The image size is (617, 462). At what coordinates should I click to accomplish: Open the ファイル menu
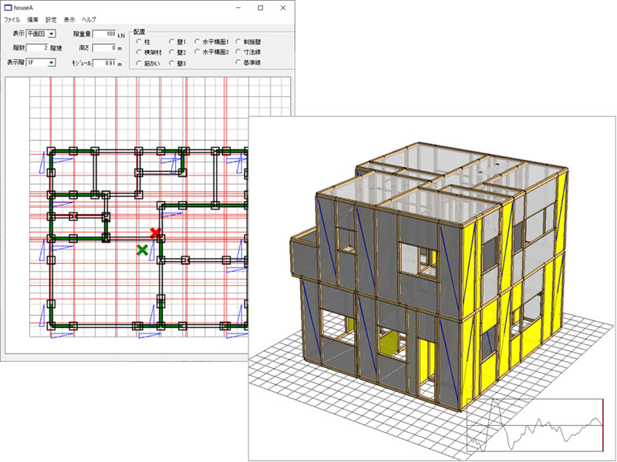(12, 18)
